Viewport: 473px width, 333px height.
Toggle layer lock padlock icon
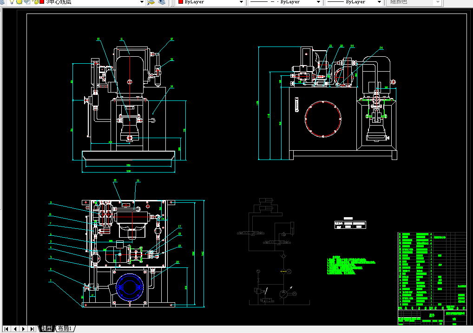(x=35, y=2)
